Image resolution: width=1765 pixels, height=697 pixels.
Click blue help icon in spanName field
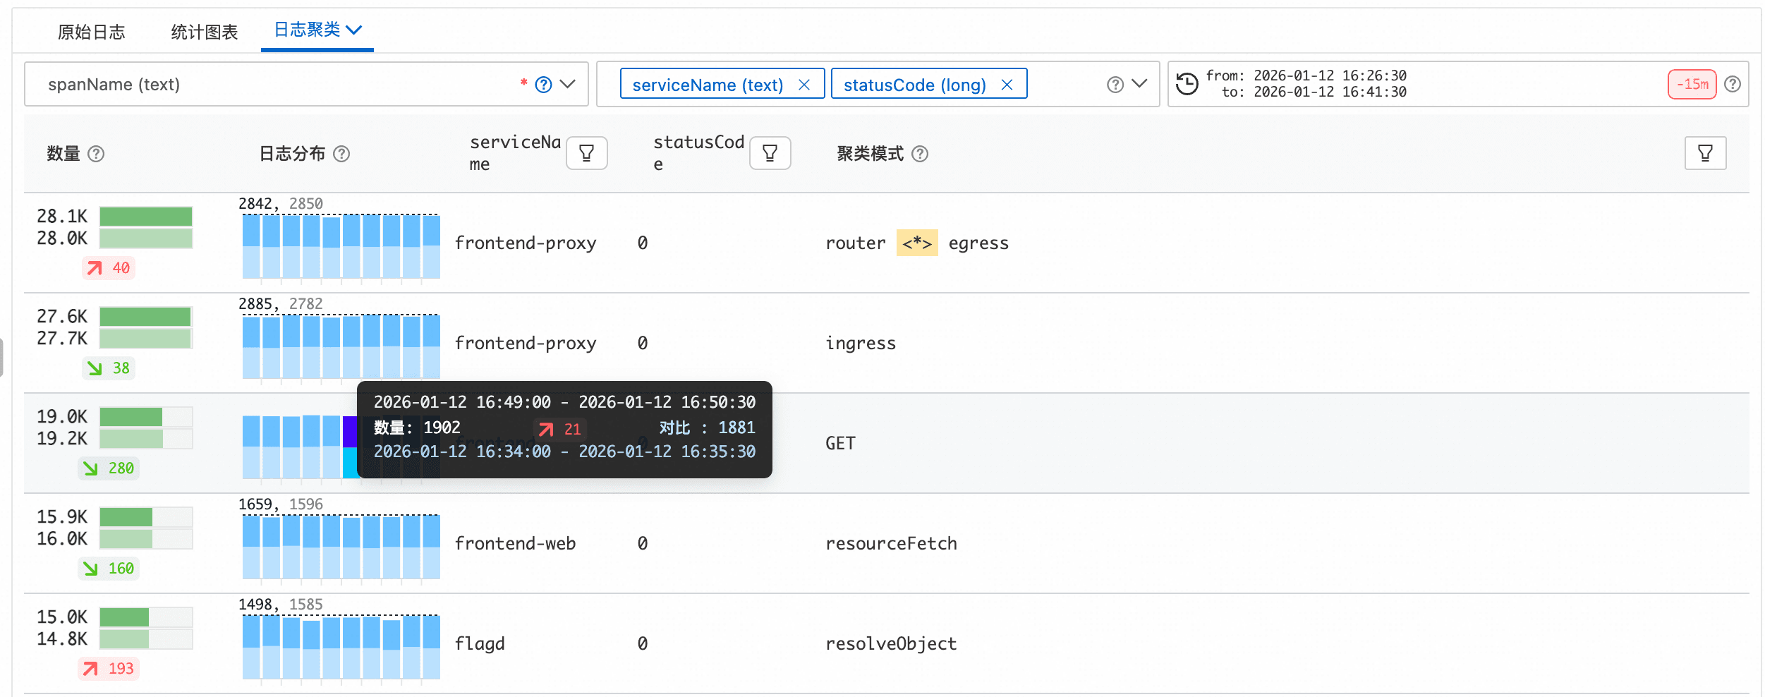click(x=543, y=85)
